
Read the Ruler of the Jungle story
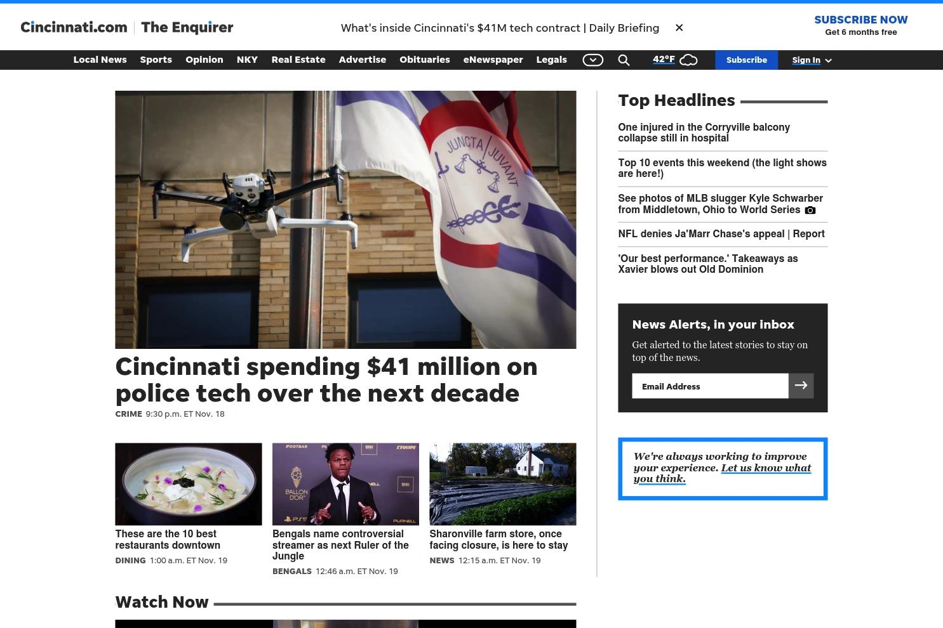pos(340,545)
